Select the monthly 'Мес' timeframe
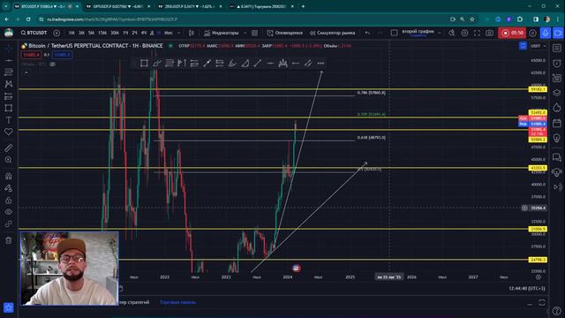Viewport: 565px width, 318px height. click(169, 33)
